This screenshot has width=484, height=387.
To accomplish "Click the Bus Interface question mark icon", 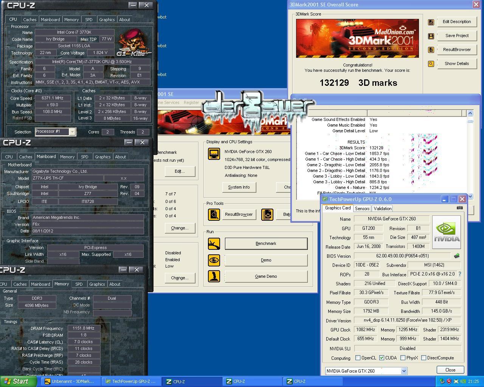I will click(x=460, y=274).
